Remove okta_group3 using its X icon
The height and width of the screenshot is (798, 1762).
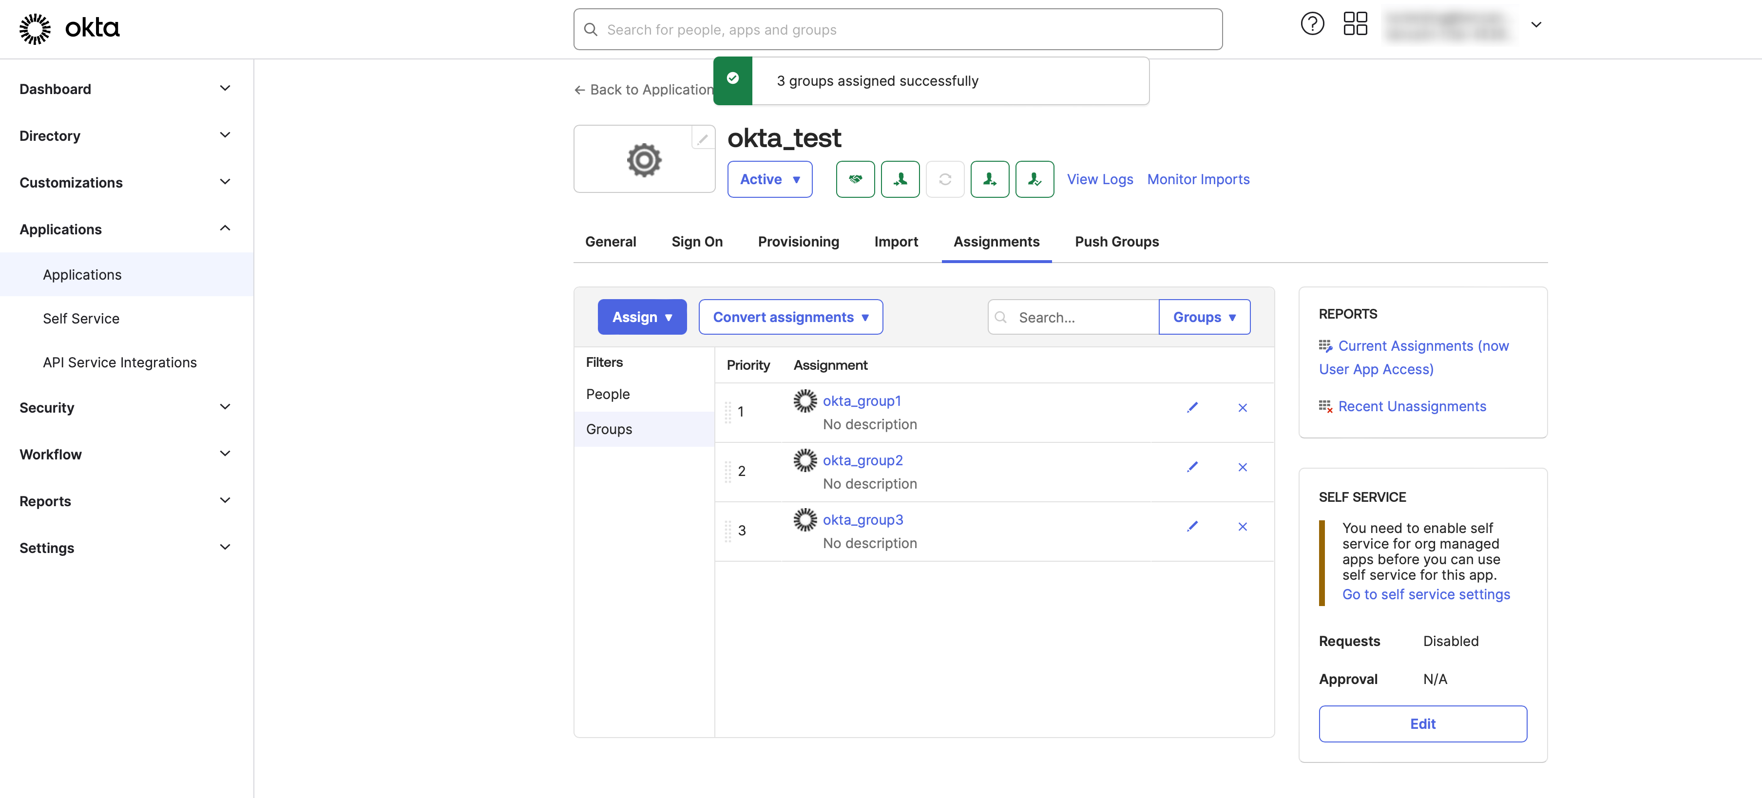[1242, 527]
